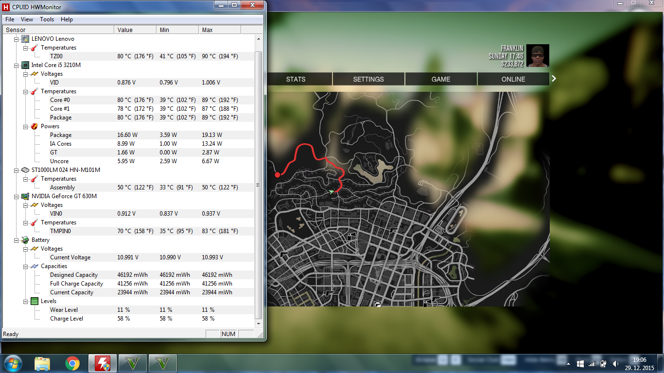The image size is (664, 373).
Task: Click the Battery icon in sensor tree
Action: tap(25, 240)
